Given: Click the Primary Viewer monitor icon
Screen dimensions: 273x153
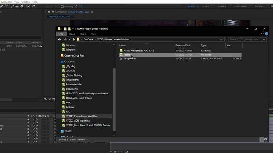Looking at the screenshot, I should click(49, 99).
